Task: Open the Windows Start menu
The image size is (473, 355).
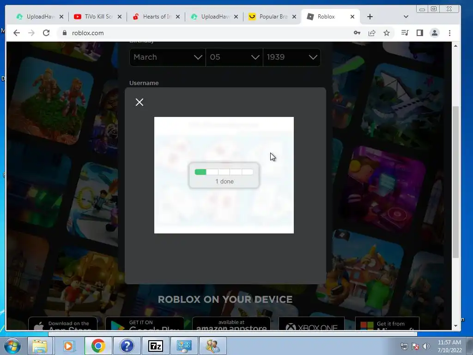Action: click(12, 346)
